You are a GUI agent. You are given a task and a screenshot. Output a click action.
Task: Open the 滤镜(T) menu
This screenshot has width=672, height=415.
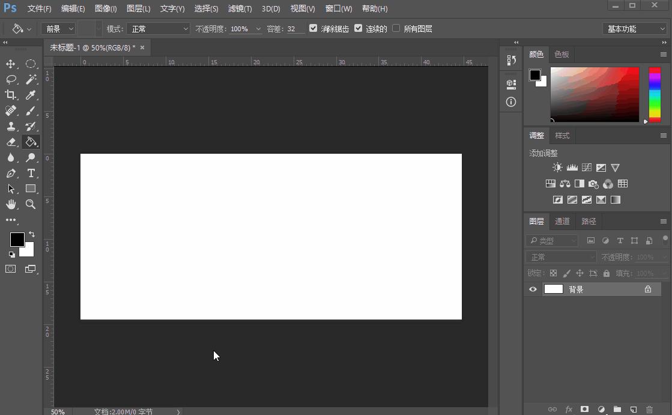(240, 8)
